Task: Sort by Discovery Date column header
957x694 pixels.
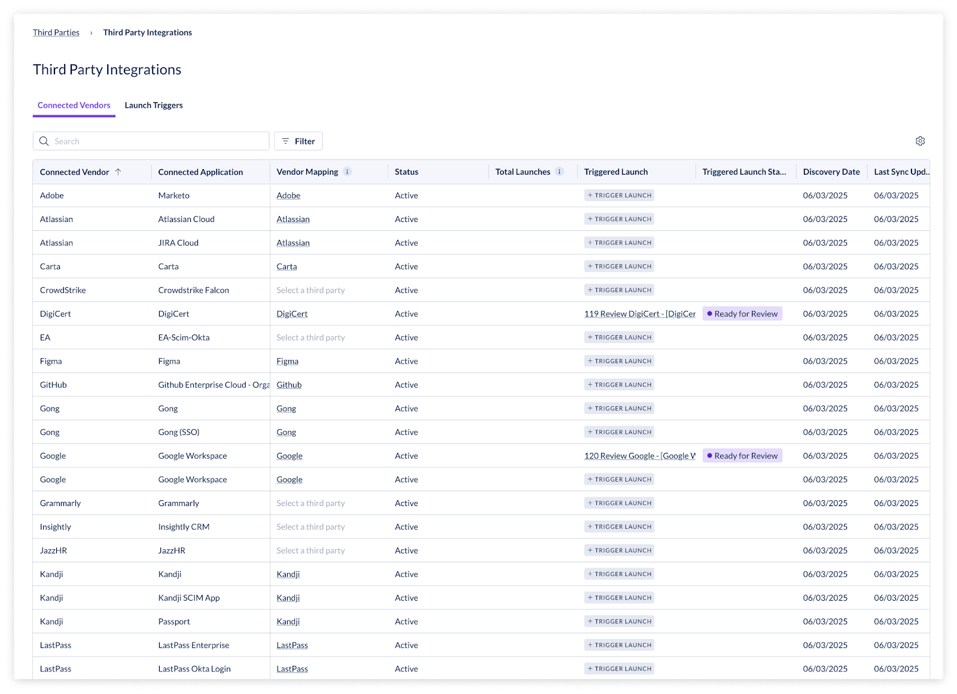Action: click(831, 172)
